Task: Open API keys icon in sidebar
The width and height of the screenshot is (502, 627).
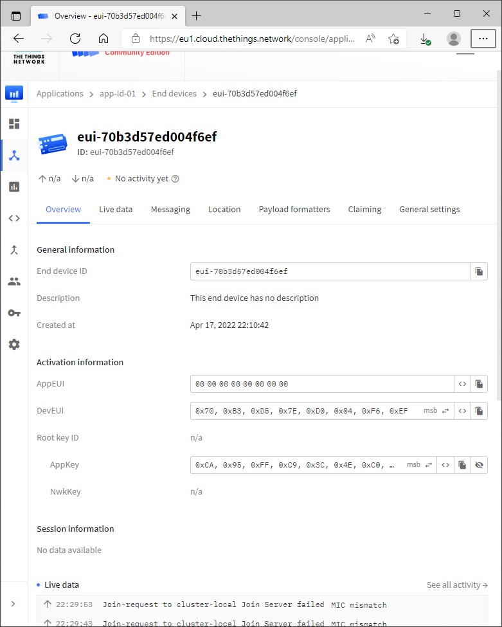Action: point(14,313)
